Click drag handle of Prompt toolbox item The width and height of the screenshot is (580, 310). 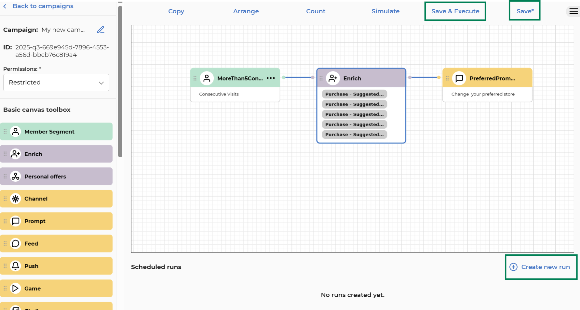coord(5,221)
